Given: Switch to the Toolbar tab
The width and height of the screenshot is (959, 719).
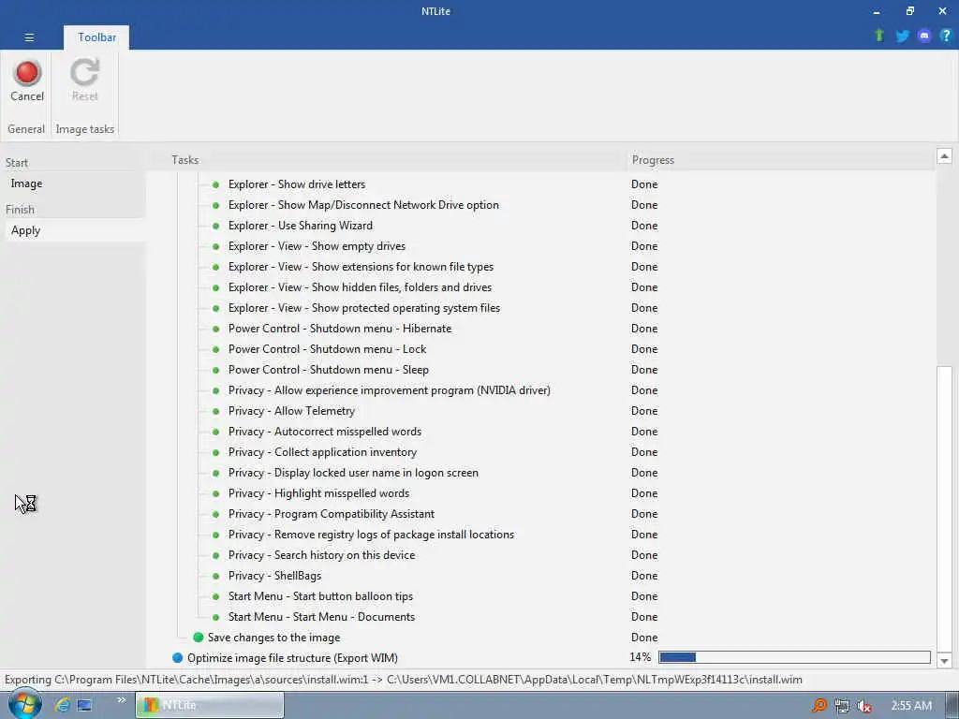Looking at the screenshot, I should click(x=96, y=37).
